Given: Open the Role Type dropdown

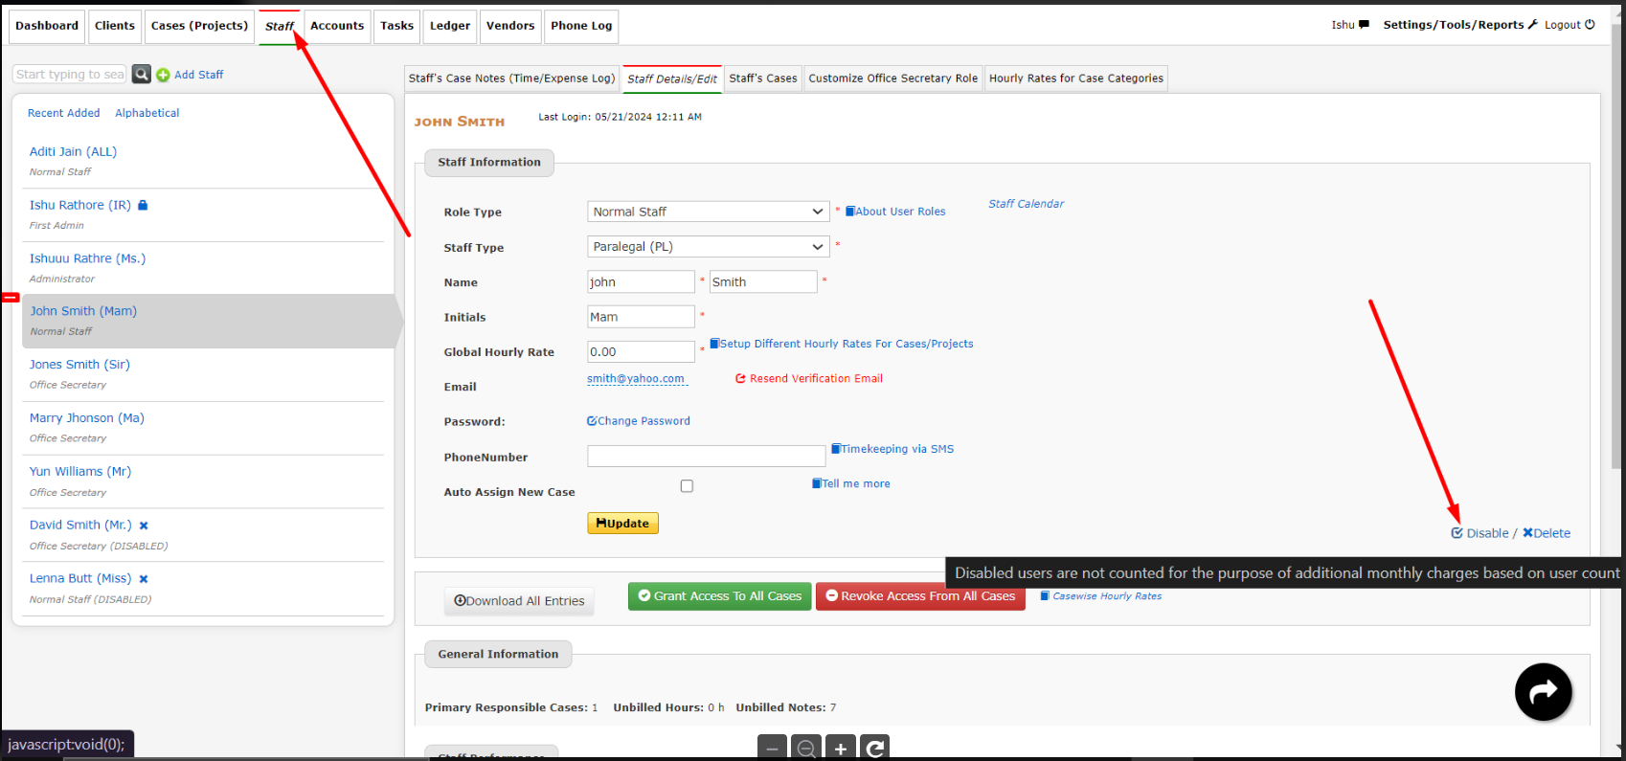Looking at the screenshot, I should coord(708,212).
